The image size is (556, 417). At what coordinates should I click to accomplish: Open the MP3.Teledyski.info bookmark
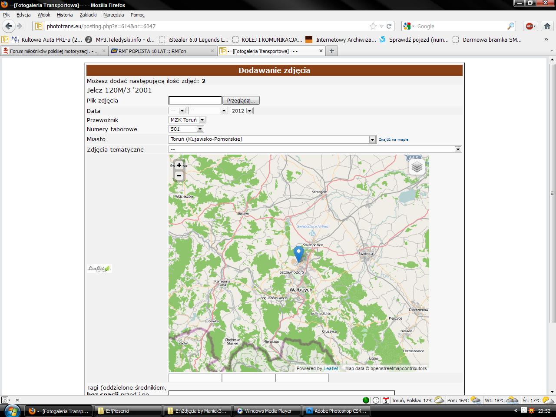(120, 40)
